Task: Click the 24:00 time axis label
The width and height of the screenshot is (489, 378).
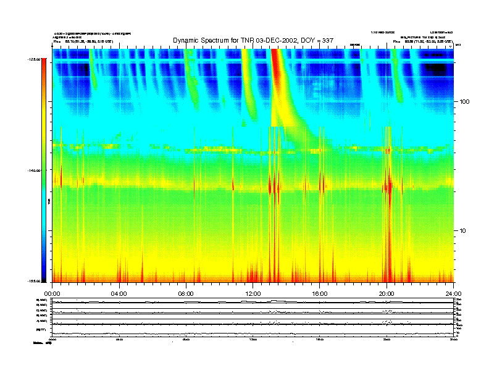Action: [453, 294]
